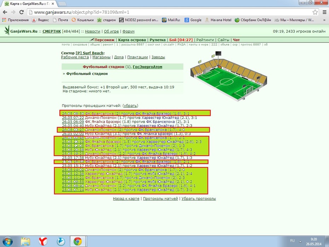The height and width of the screenshot is (247, 329).
Task: Click the СМЕРТНК profile link
Action: point(52,31)
